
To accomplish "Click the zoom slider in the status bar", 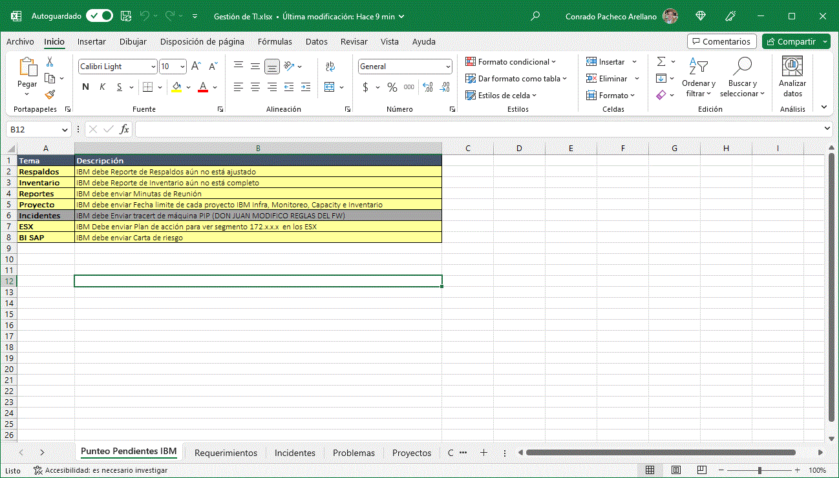I will [x=759, y=470].
